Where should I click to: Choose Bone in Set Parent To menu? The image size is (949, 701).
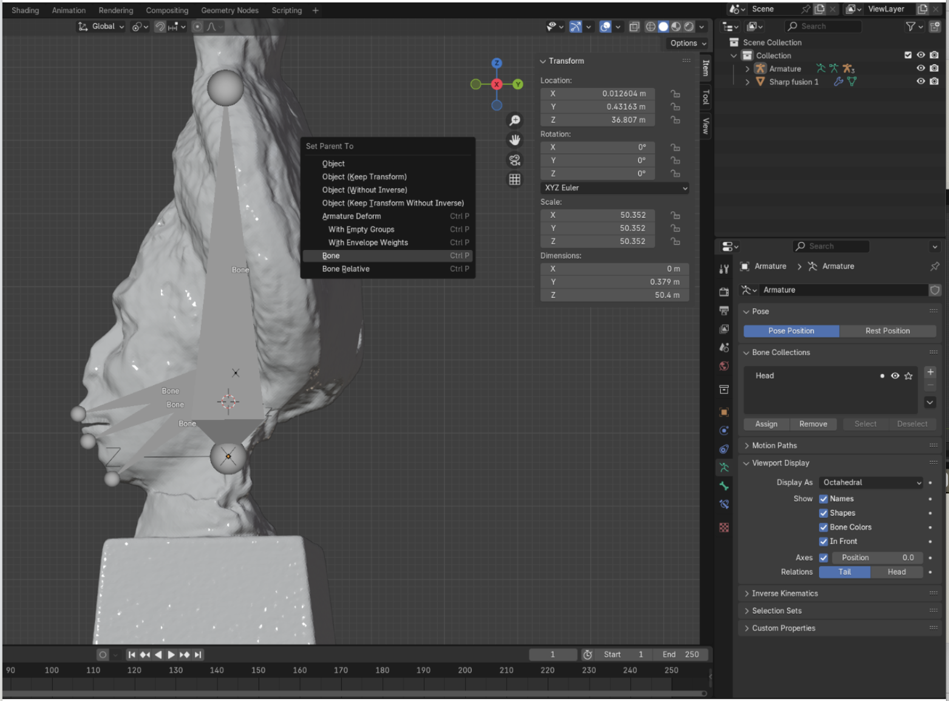331,256
